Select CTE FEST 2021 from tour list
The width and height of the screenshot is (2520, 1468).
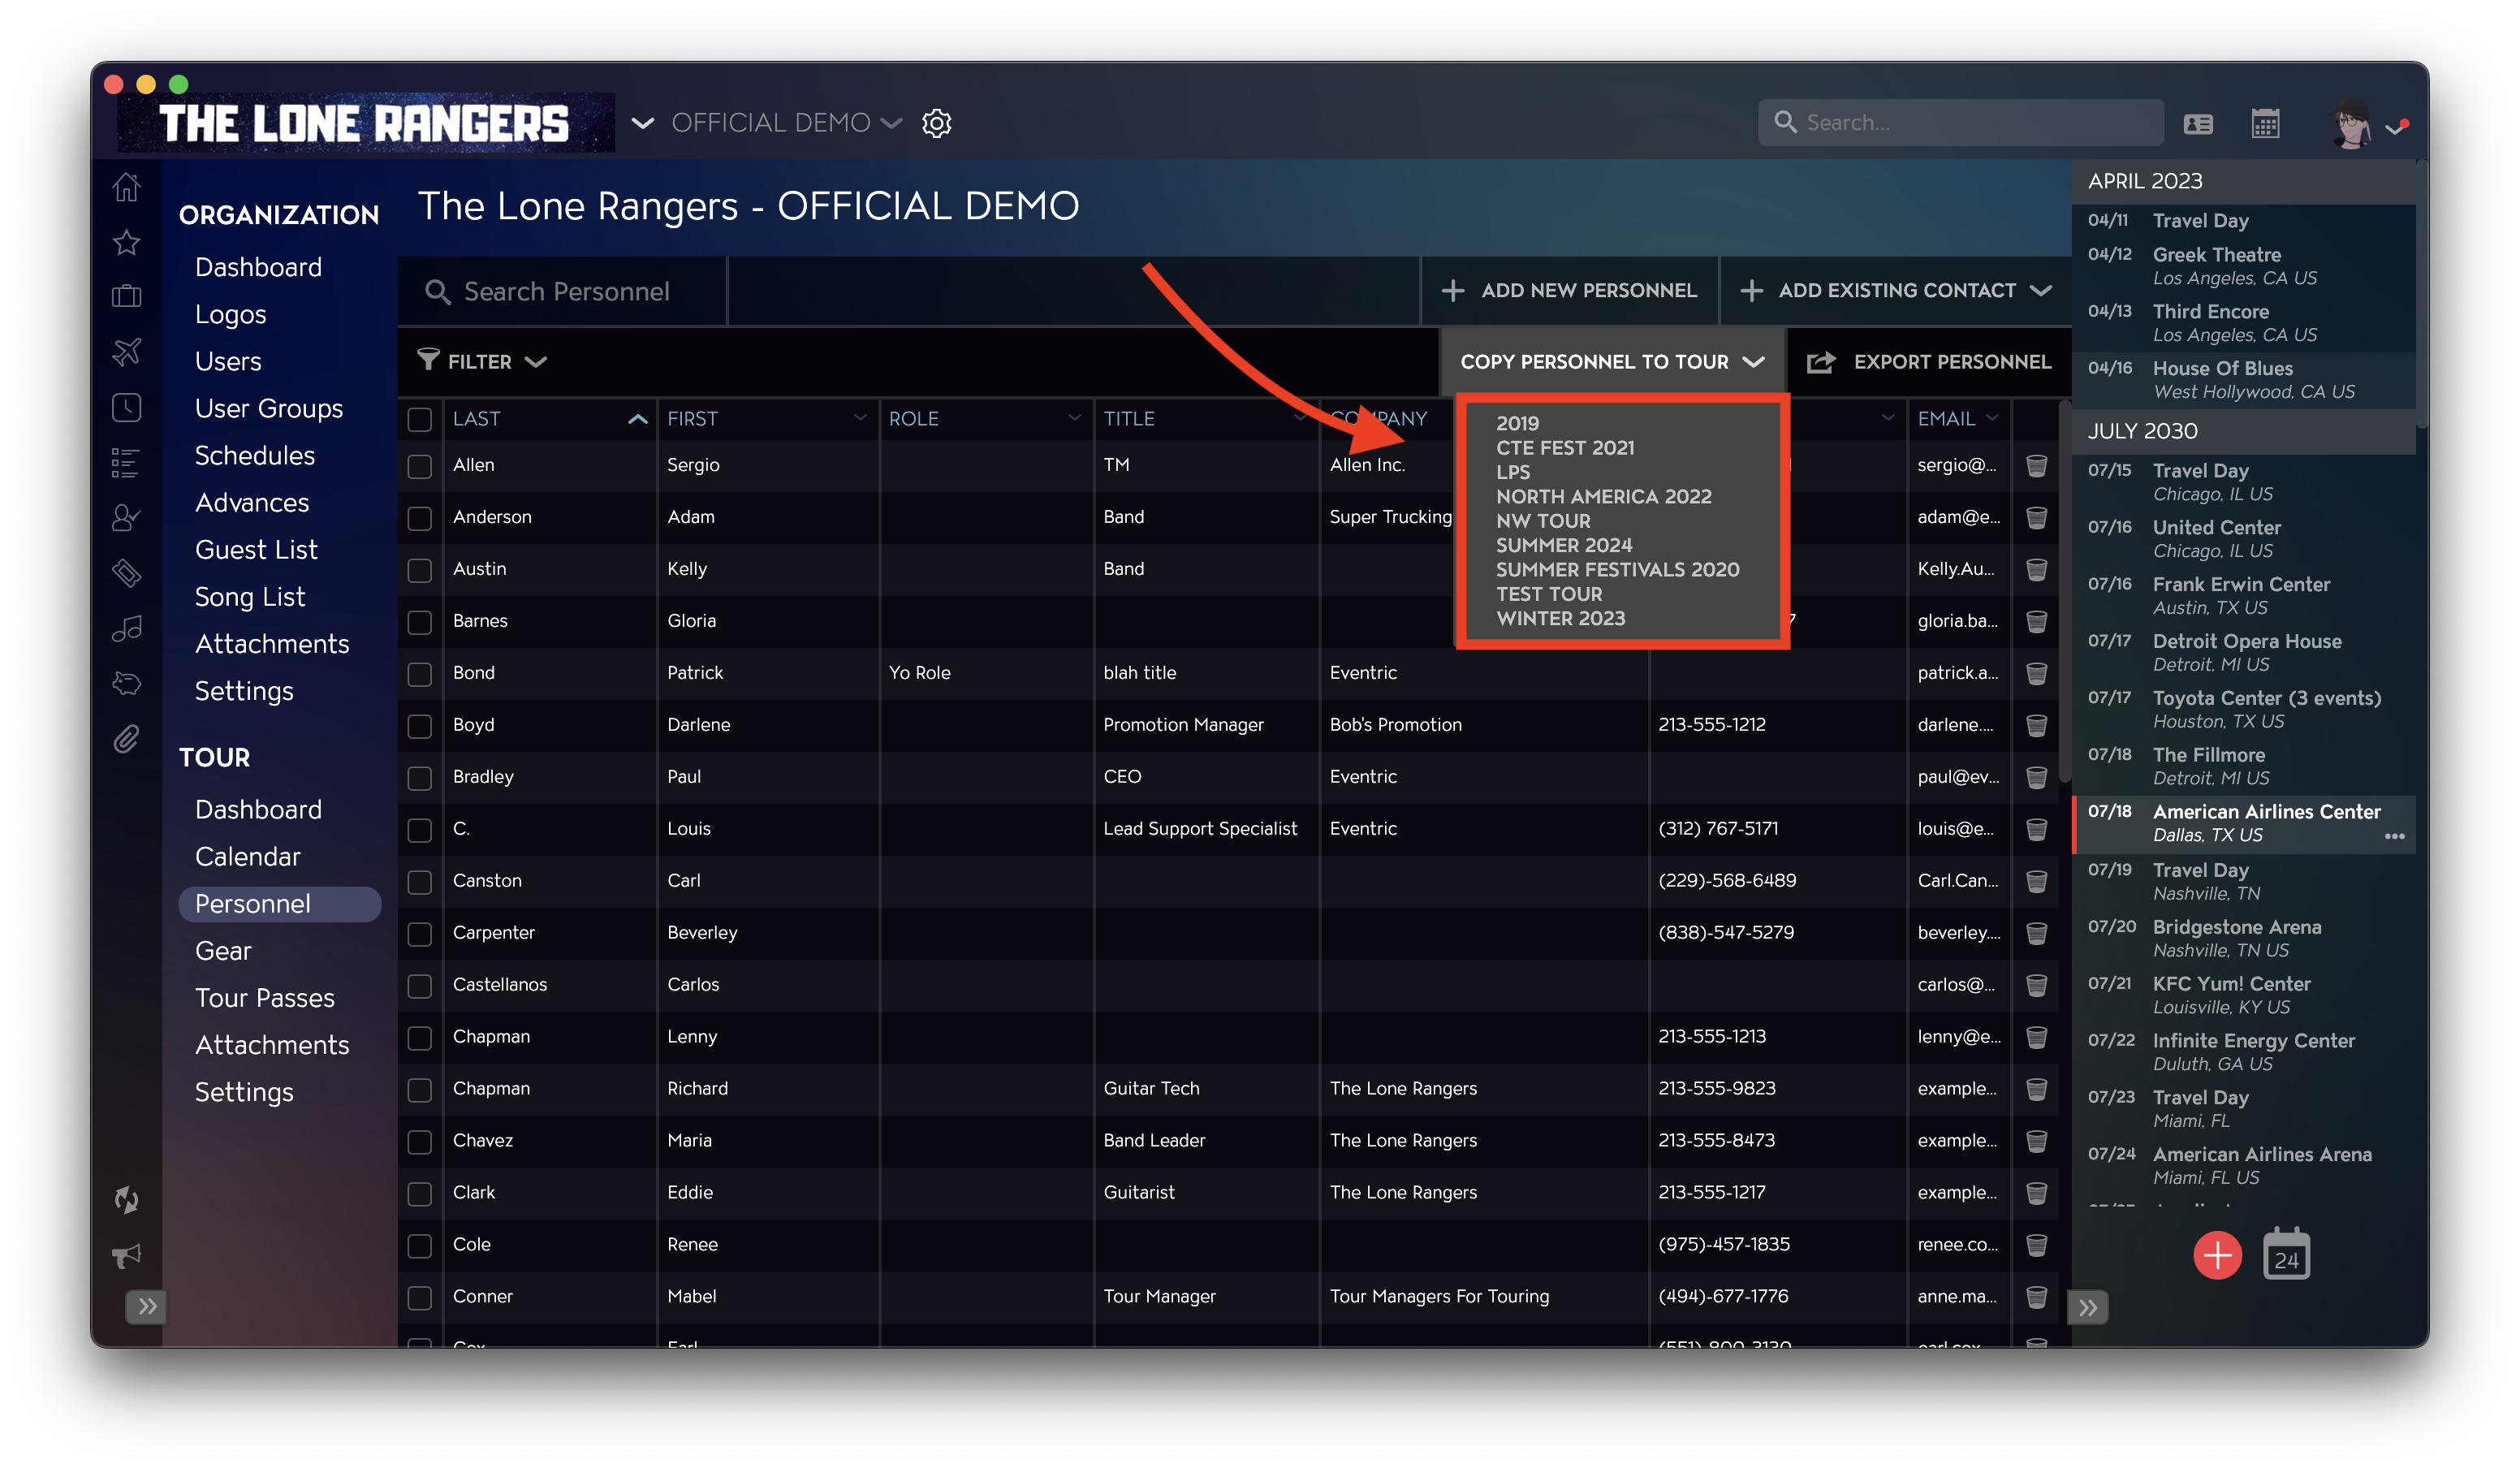tap(1565, 448)
